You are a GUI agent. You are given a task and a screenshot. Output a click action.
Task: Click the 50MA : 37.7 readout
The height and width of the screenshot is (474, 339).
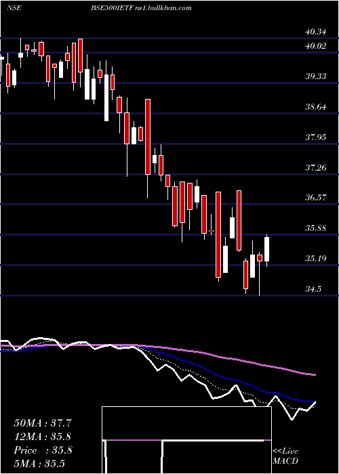pos(43,423)
